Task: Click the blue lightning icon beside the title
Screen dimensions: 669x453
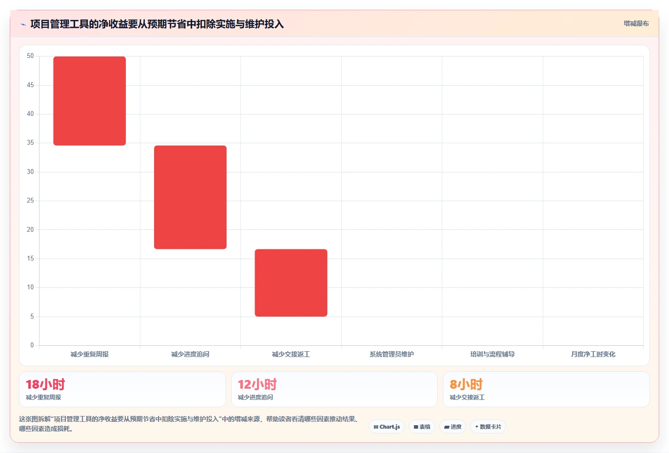Action: point(23,24)
